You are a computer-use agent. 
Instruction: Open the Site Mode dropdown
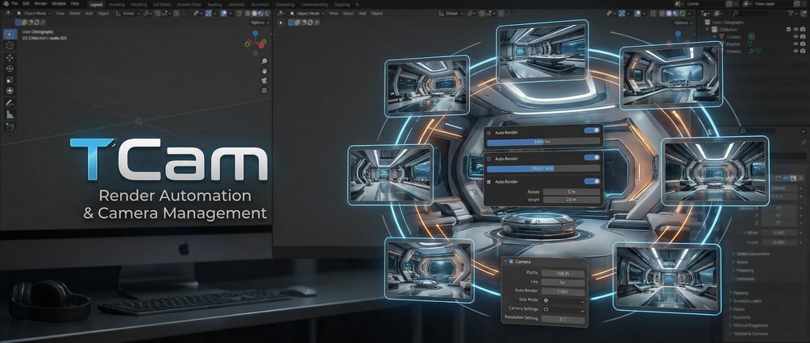tap(563, 300)
